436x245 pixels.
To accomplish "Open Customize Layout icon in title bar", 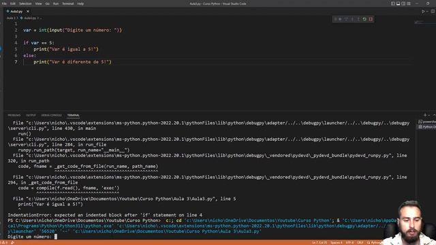I will (x=409, y=3).
